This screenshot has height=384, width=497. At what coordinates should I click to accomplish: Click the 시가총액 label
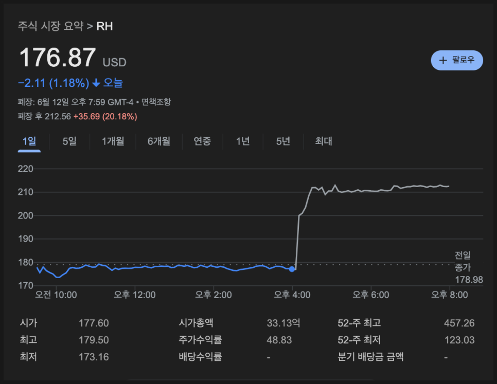(196, 323)
